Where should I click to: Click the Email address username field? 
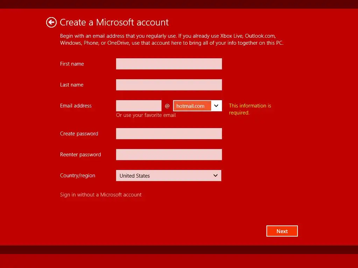coord(138,106)
